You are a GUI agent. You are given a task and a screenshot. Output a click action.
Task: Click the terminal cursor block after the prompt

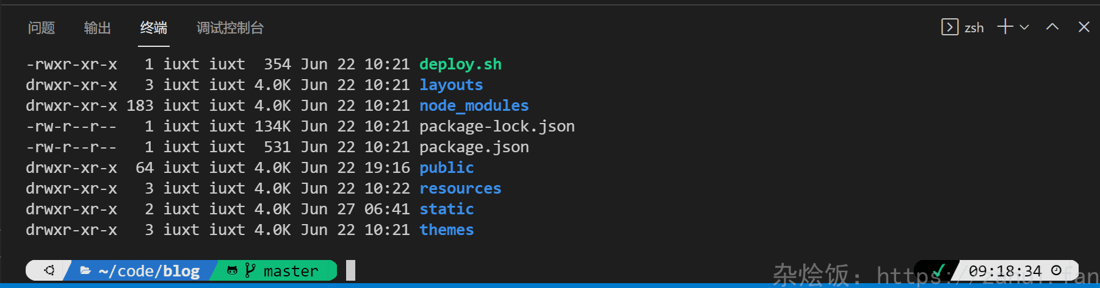click(x=350, y=270)
